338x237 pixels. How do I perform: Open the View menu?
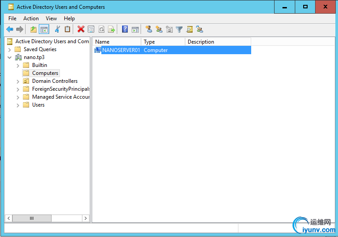coord(51,19)
